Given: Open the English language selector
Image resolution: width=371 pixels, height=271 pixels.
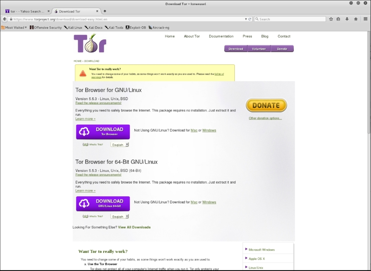Looking at the screenshot, I should 119,144.
